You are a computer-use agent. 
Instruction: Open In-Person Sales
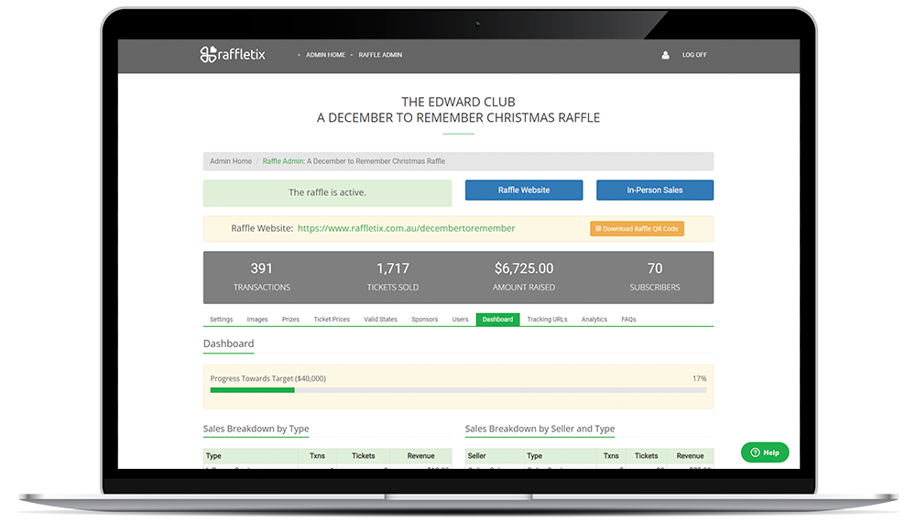tap(654, 191)
